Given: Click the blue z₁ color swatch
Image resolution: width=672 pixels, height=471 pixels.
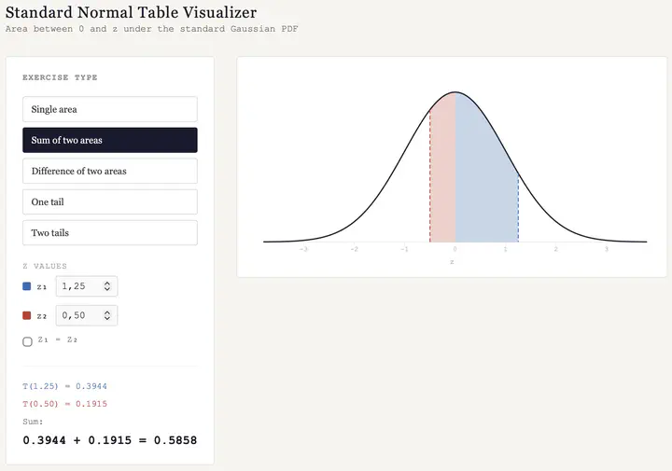Looking at the screenshot, I should [x=27, y=286].
